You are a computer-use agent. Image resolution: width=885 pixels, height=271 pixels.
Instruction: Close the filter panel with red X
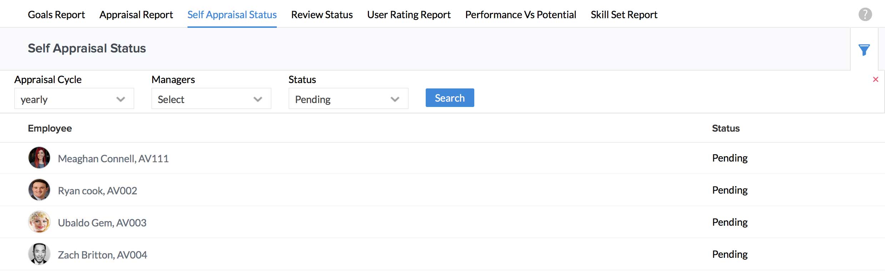point(875,80)
